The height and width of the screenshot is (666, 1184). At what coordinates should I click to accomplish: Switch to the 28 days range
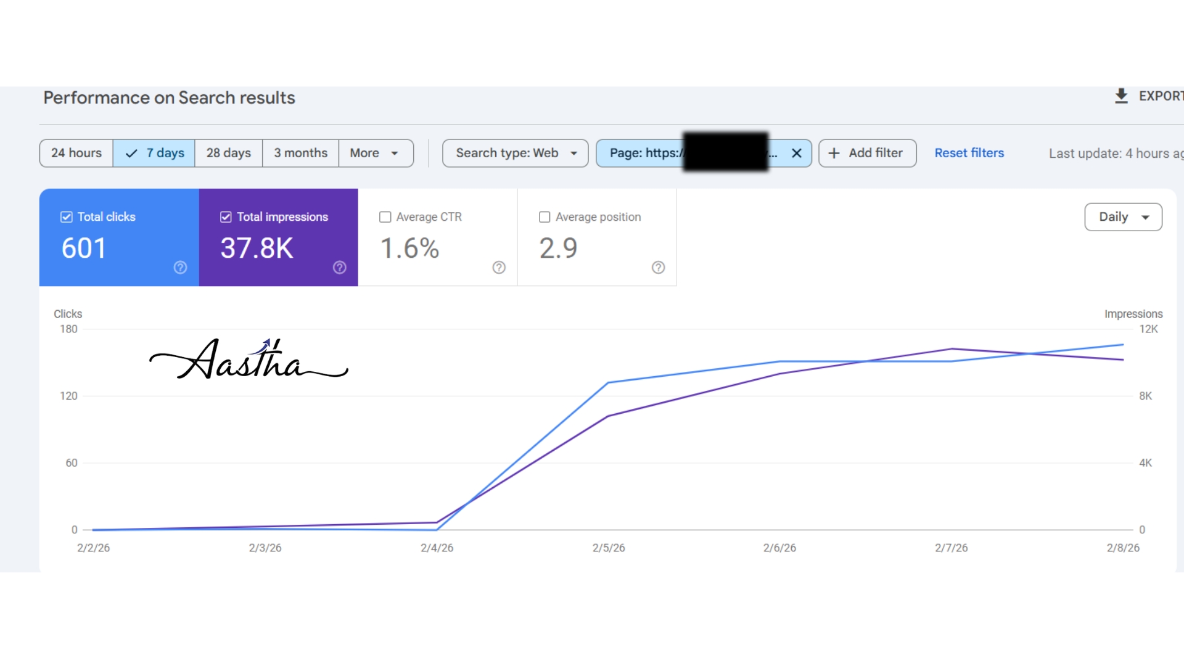point(228,153)
